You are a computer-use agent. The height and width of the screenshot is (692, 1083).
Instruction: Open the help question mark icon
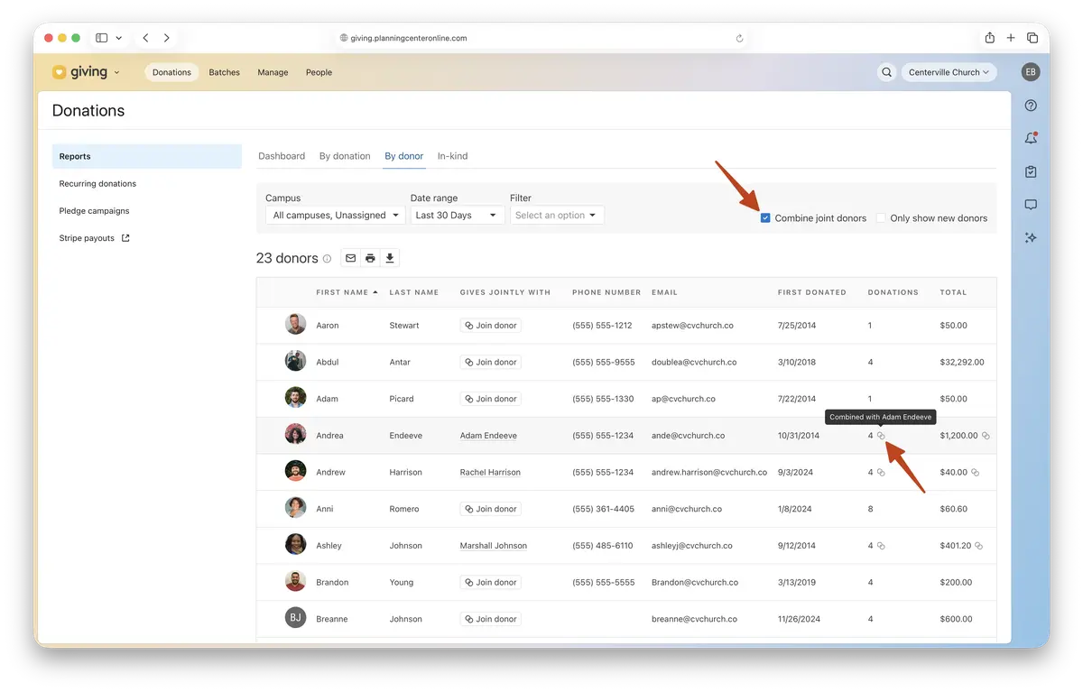(1031, 106)
